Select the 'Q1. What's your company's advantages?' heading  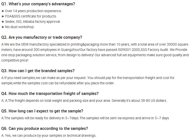(x=38, y=4)
